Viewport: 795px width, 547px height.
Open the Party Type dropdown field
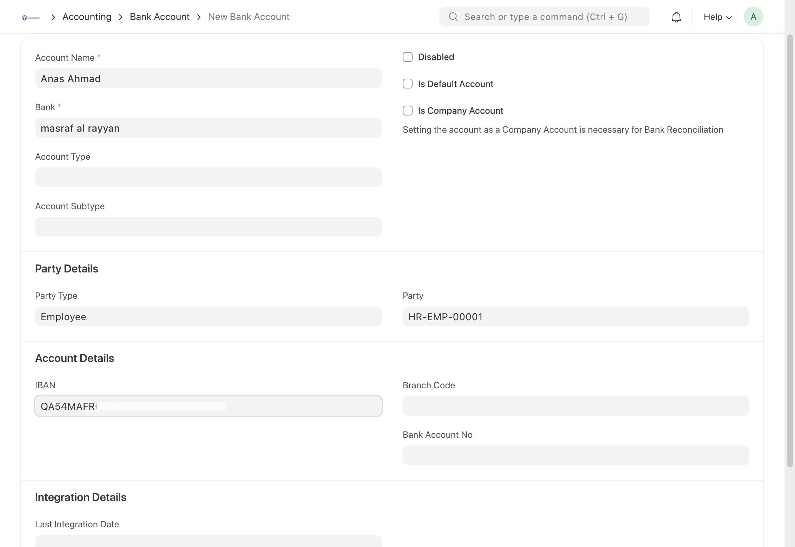pos(208,316)
